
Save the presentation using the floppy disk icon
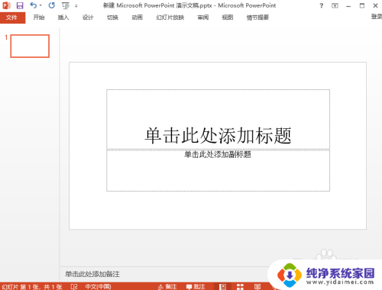(x=20, y=5)
